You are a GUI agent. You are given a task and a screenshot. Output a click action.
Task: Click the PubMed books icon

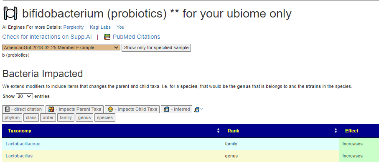[107, 37]
